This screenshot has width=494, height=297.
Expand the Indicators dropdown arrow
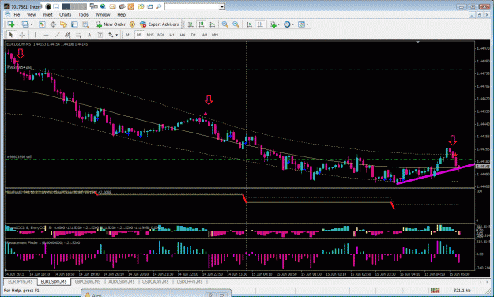click(x=278, y=24)
